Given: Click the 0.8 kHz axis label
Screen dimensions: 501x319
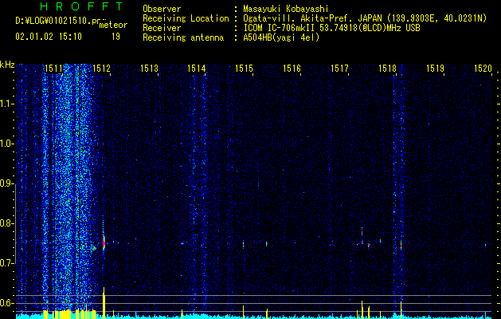Looking at the screenshot, I should (x=7, y=223).
